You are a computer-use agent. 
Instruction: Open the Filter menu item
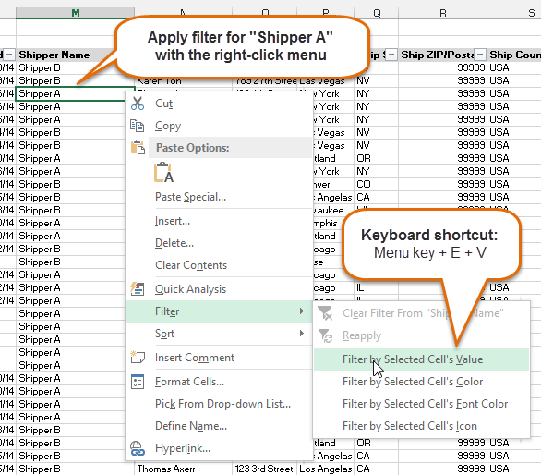tap(219, 311)
